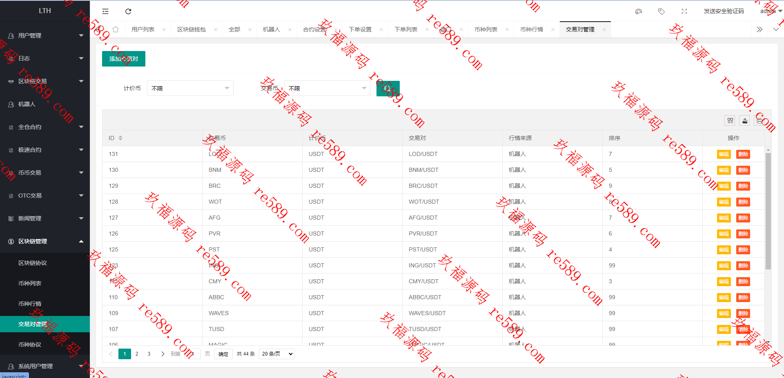Select the ING/USDT cell
The image size is (784, 378).
(x=452, y=265)
